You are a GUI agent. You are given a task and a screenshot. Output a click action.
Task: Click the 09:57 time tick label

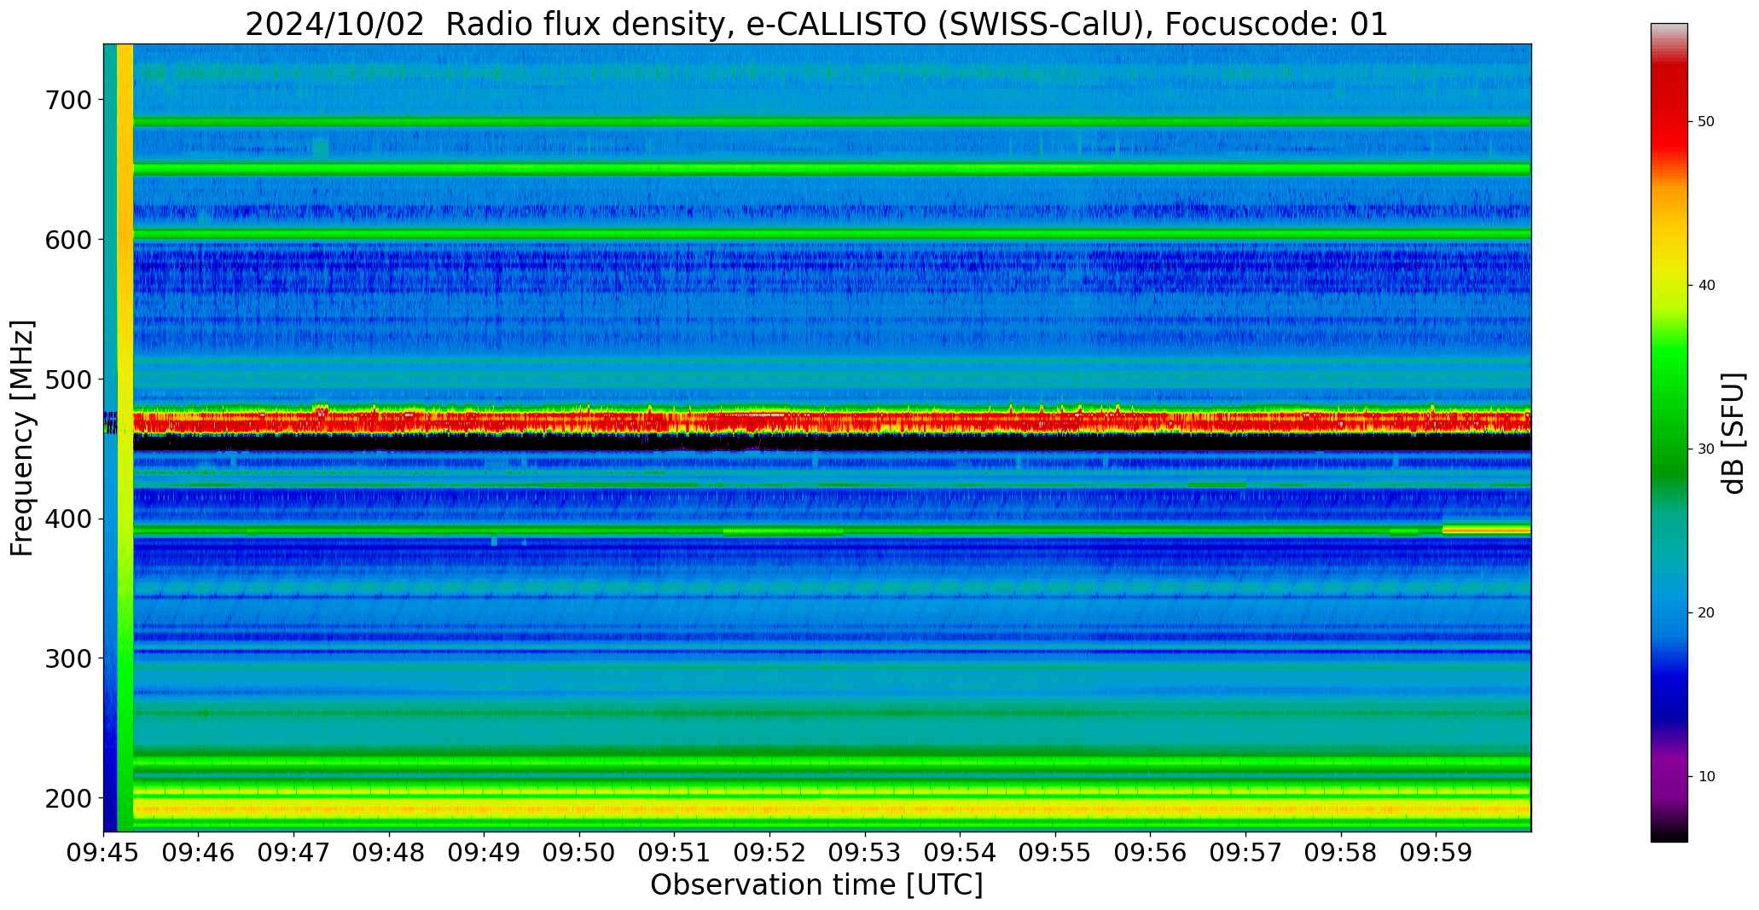pos(1245,854)
